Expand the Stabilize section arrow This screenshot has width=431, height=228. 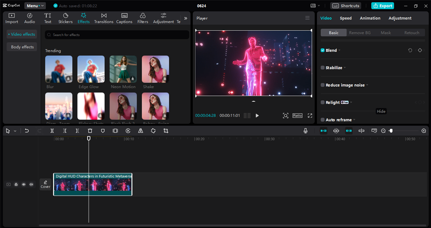345,68
